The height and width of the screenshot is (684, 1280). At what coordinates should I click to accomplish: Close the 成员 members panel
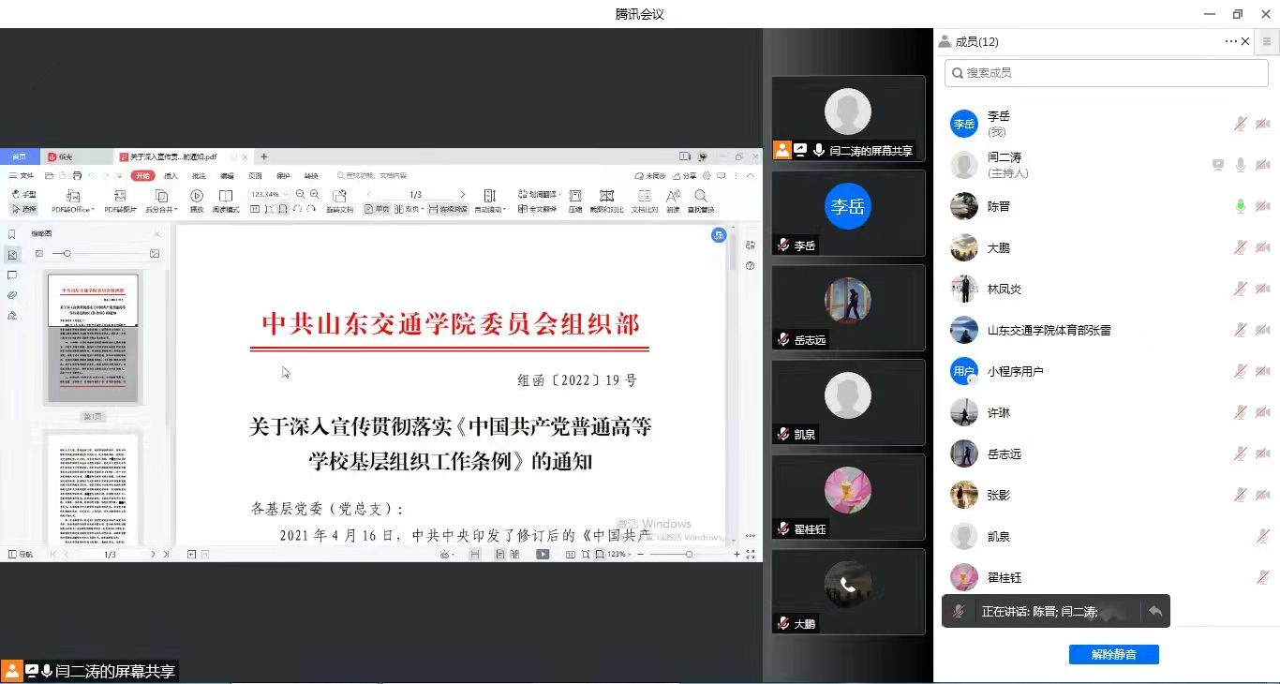pos(1245,41)
